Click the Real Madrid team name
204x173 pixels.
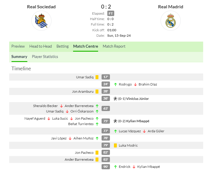pos(171,7)
